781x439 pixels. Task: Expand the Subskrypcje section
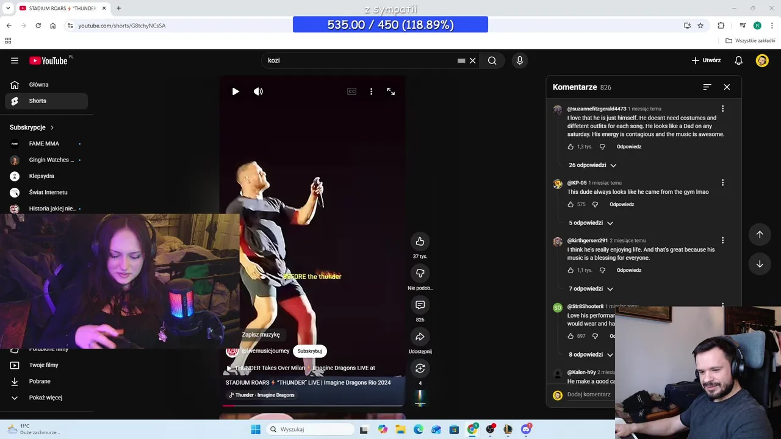click(x=32, y=127)
